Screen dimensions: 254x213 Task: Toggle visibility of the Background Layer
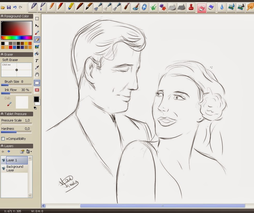[x=4, y=169]
